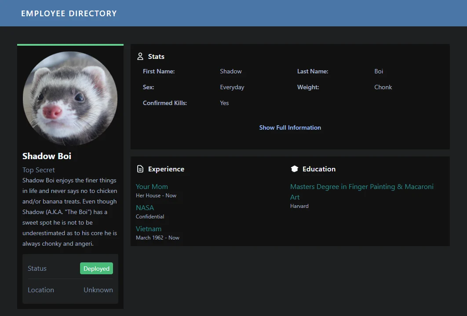Select the Sex value Everyday
The width and height of the screenshot is (467, 316).
(232, 87)
